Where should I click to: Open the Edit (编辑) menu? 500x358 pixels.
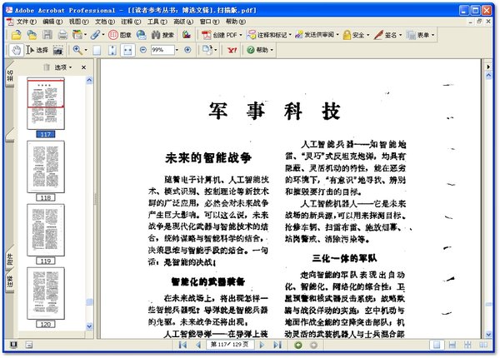[52, 22]
